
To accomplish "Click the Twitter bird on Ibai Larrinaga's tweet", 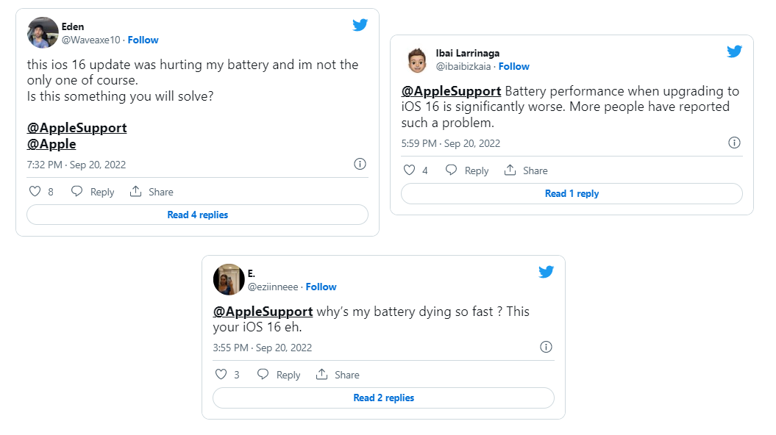I will [734, 51].
